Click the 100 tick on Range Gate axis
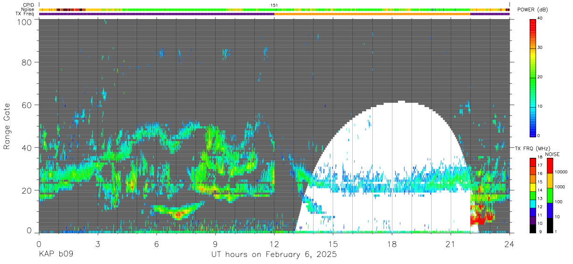 tap(25, 21)
